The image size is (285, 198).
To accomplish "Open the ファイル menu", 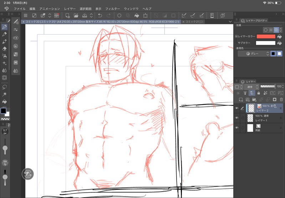I will tap(20, 9).
